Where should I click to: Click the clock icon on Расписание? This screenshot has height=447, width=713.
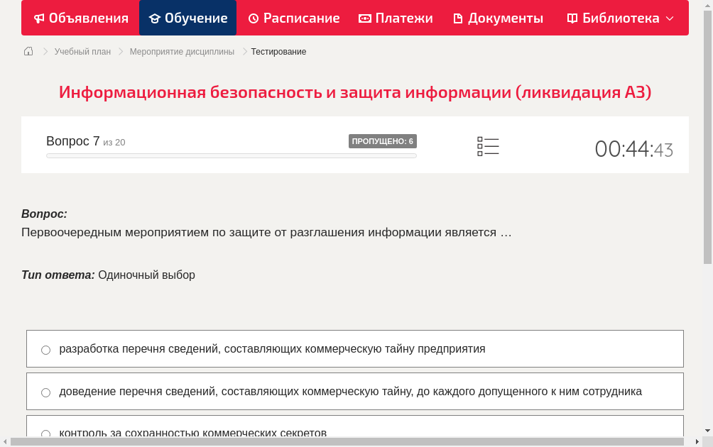coord(255,18)
